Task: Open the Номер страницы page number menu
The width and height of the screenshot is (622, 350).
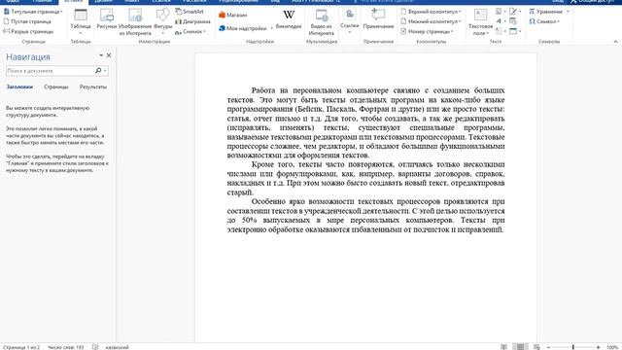Action: click(x=427, y=31)
